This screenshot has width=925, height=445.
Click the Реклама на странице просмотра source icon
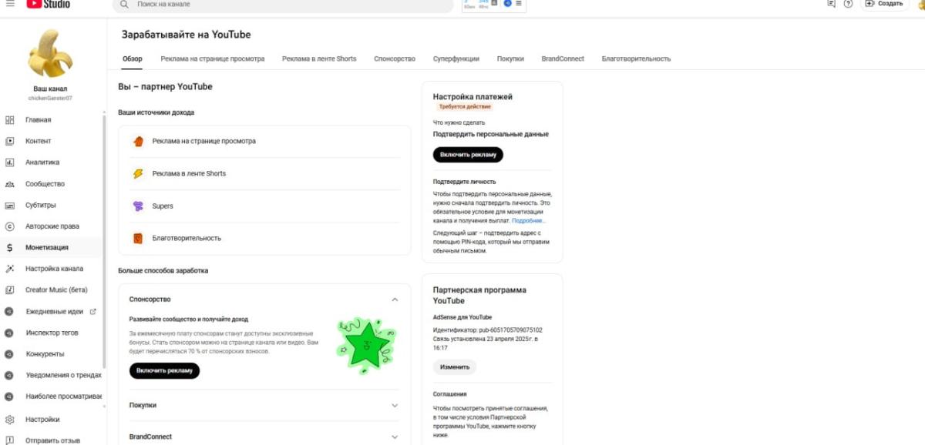[138, 141]
